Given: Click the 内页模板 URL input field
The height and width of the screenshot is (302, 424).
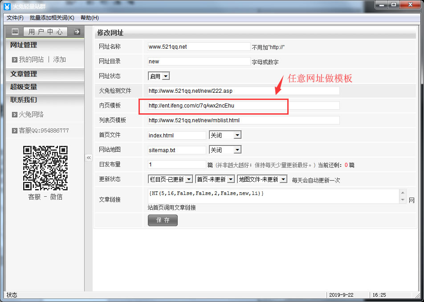Looking at the screenshot, I should 243,106.
